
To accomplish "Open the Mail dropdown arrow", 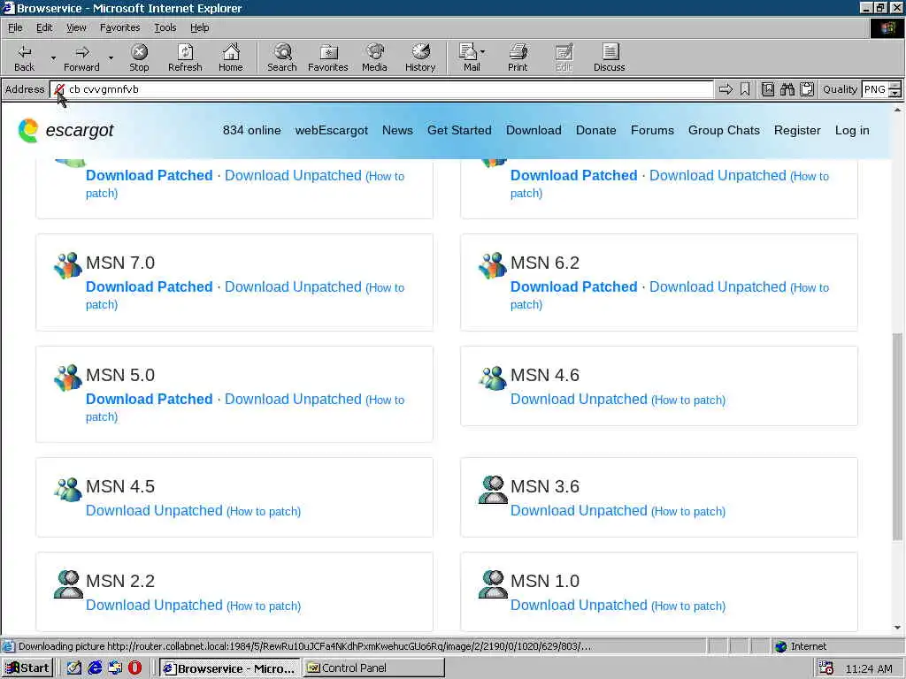I will coord(482,52).
